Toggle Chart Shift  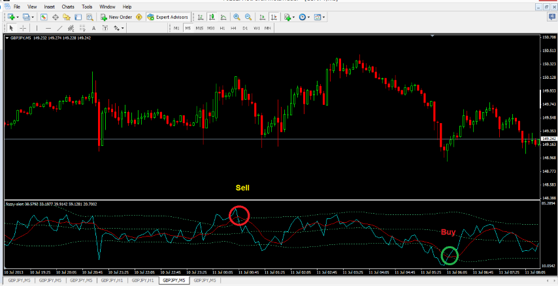pos(274,17)
